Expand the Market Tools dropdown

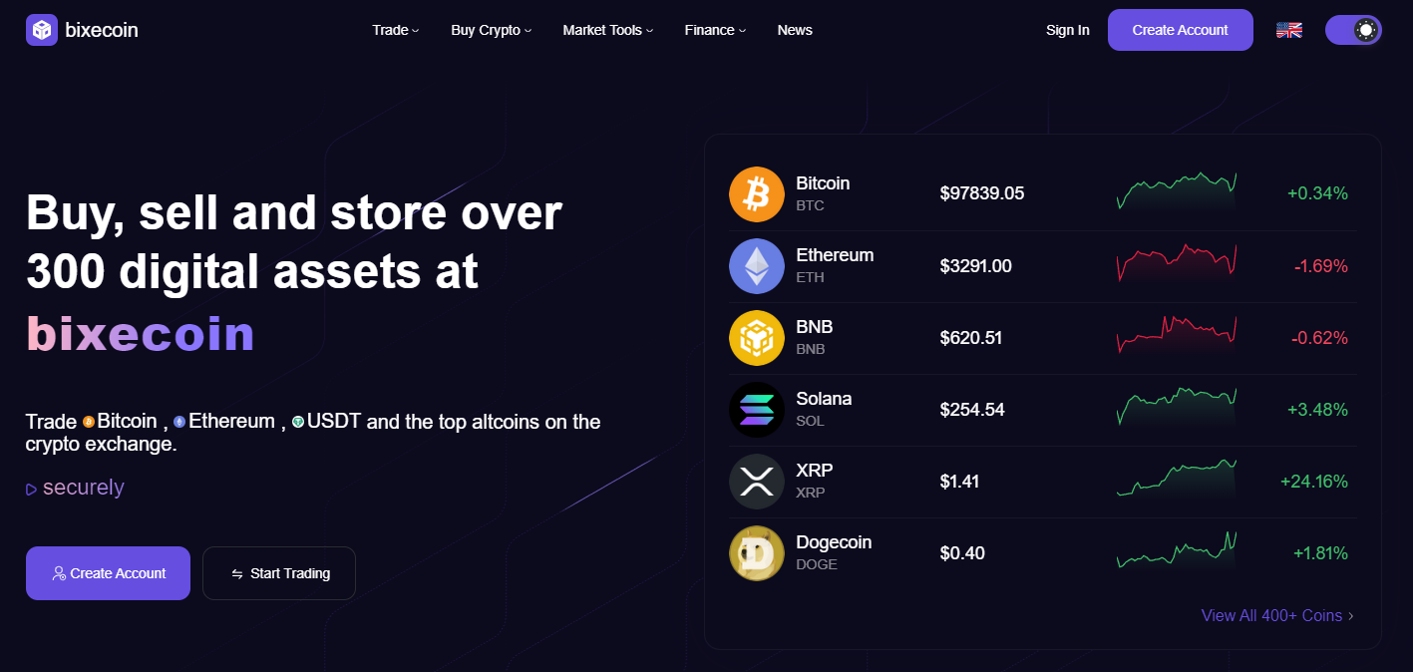pyautogui.click(x=607, y=30)
